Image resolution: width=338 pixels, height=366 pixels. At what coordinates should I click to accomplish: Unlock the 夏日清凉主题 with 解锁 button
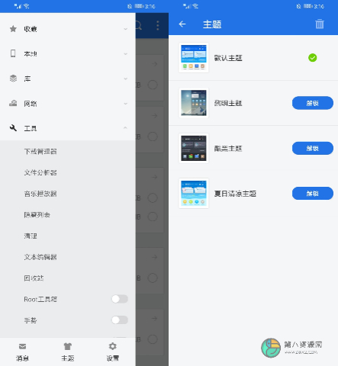coord(313,194)
